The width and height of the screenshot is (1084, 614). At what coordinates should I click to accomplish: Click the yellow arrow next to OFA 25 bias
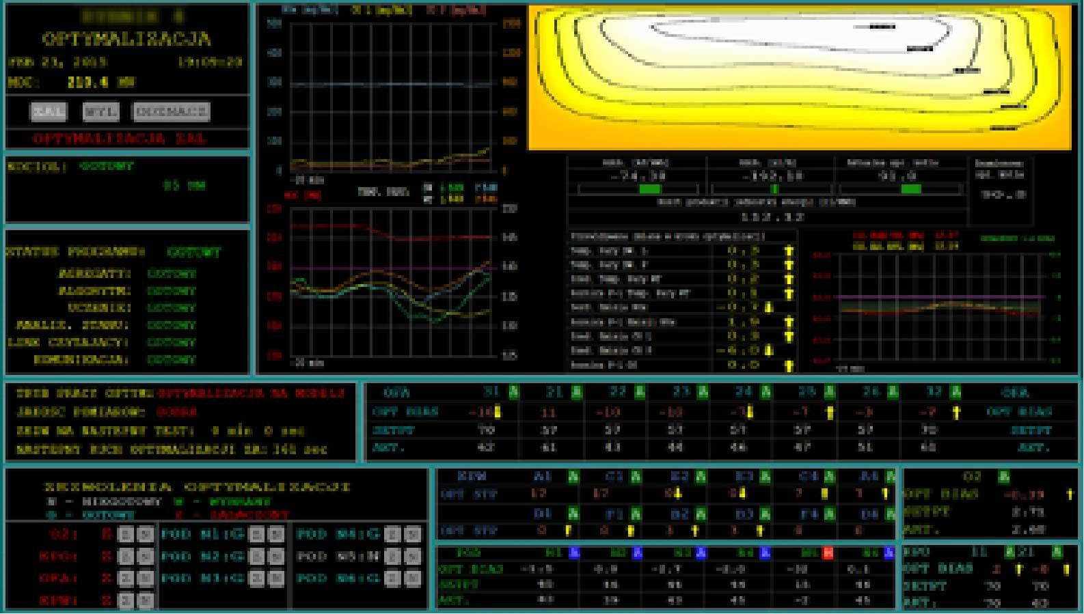coord(830,413)
